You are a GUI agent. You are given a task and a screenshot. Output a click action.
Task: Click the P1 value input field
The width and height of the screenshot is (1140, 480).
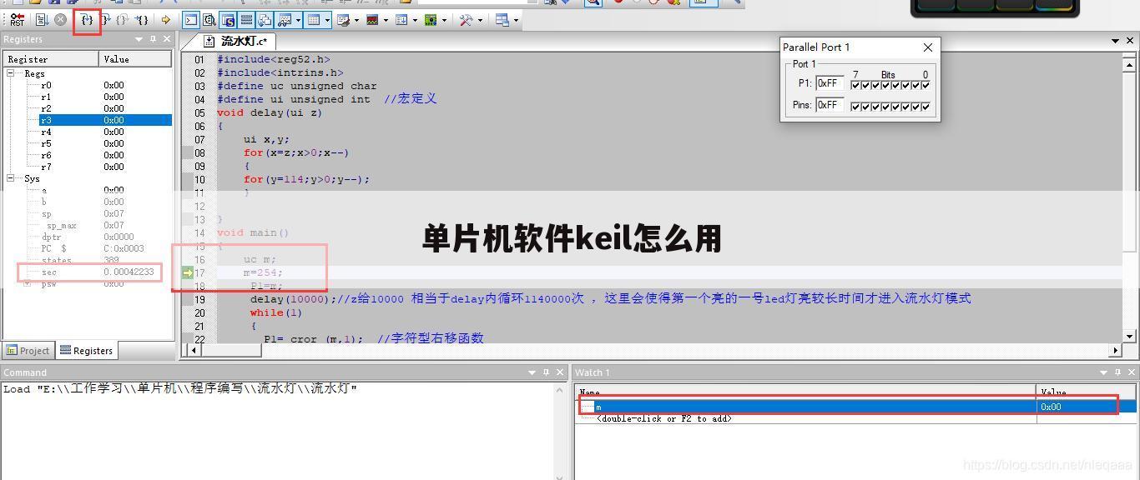(830, 83)
